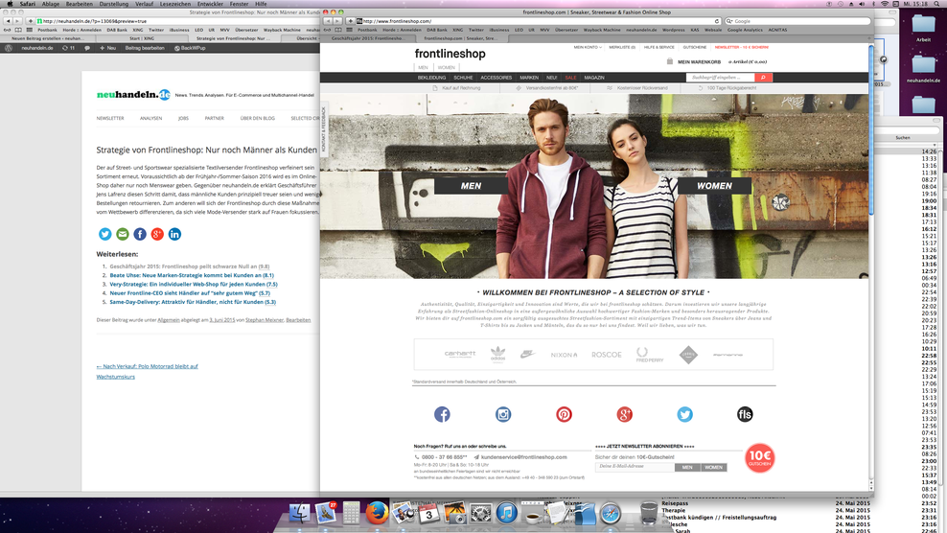Click '+ Neu' in the WordPress admin bar
947x533 pixels.
(x=107, y=48)
